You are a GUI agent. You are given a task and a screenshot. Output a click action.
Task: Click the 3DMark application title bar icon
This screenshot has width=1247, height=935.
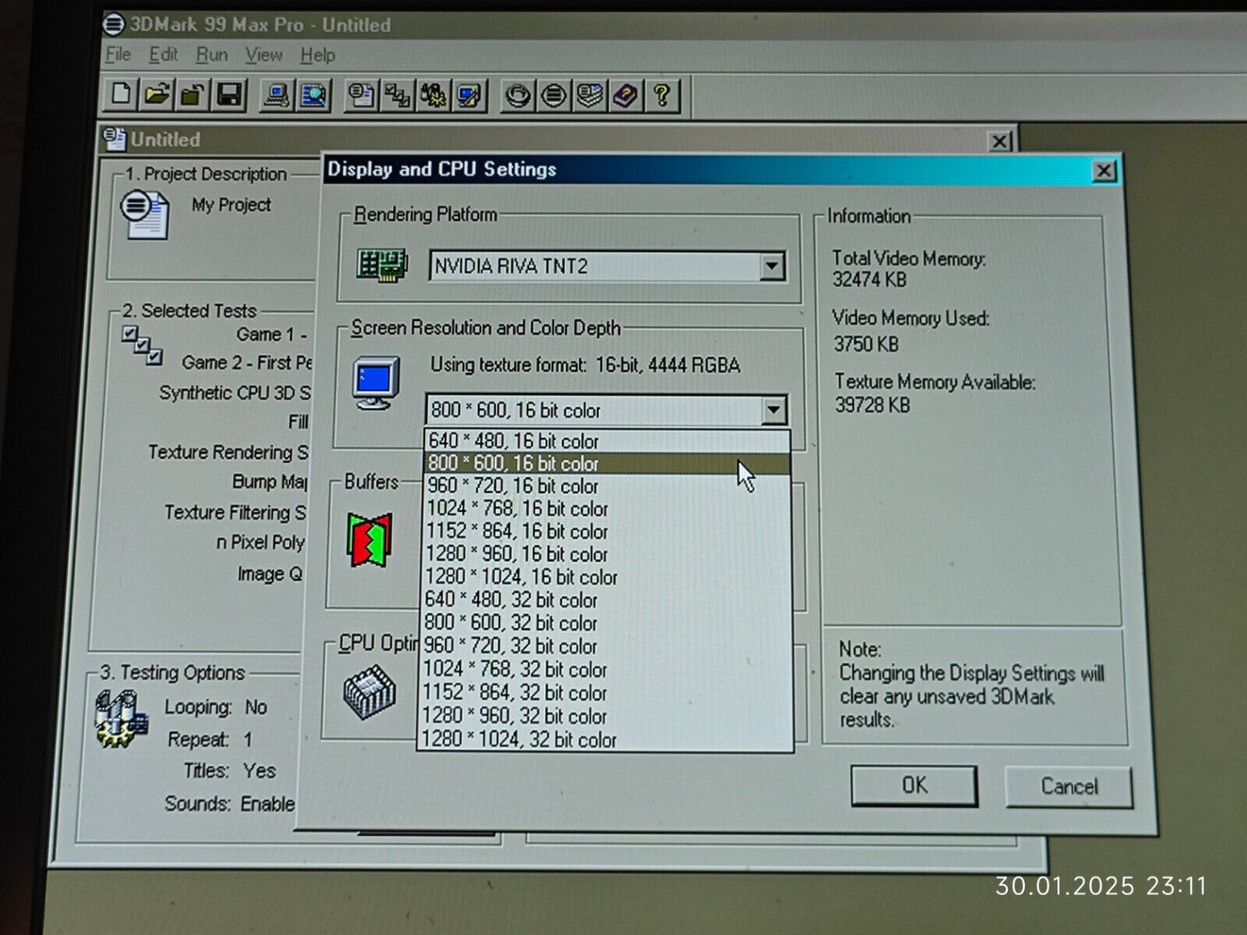pos(114,24)
